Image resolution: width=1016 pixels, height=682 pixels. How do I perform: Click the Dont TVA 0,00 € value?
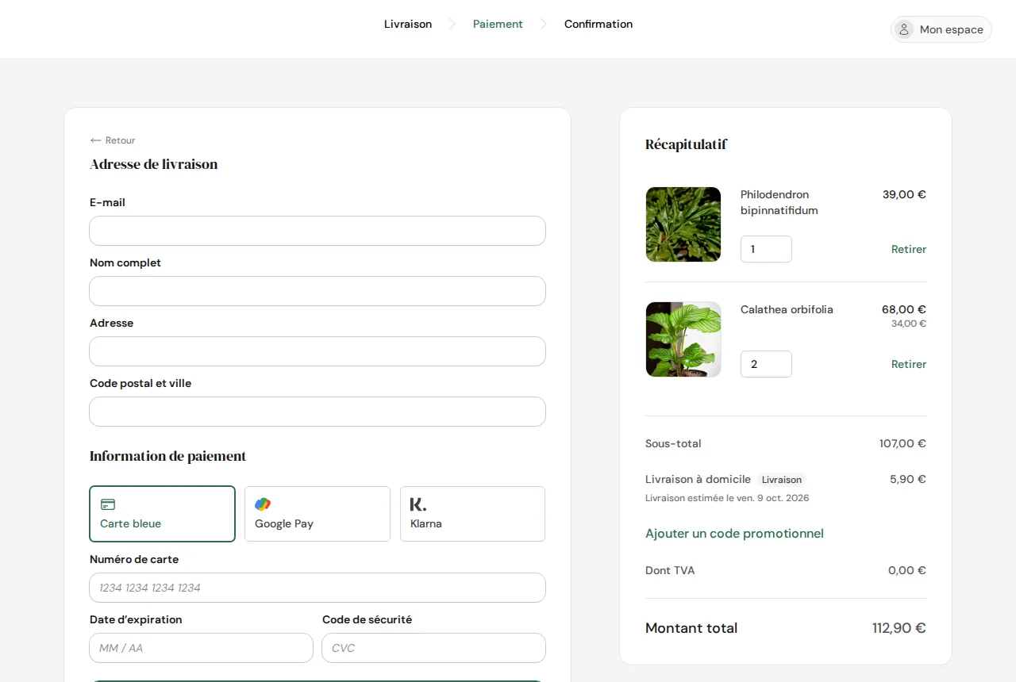pos(907,571)
